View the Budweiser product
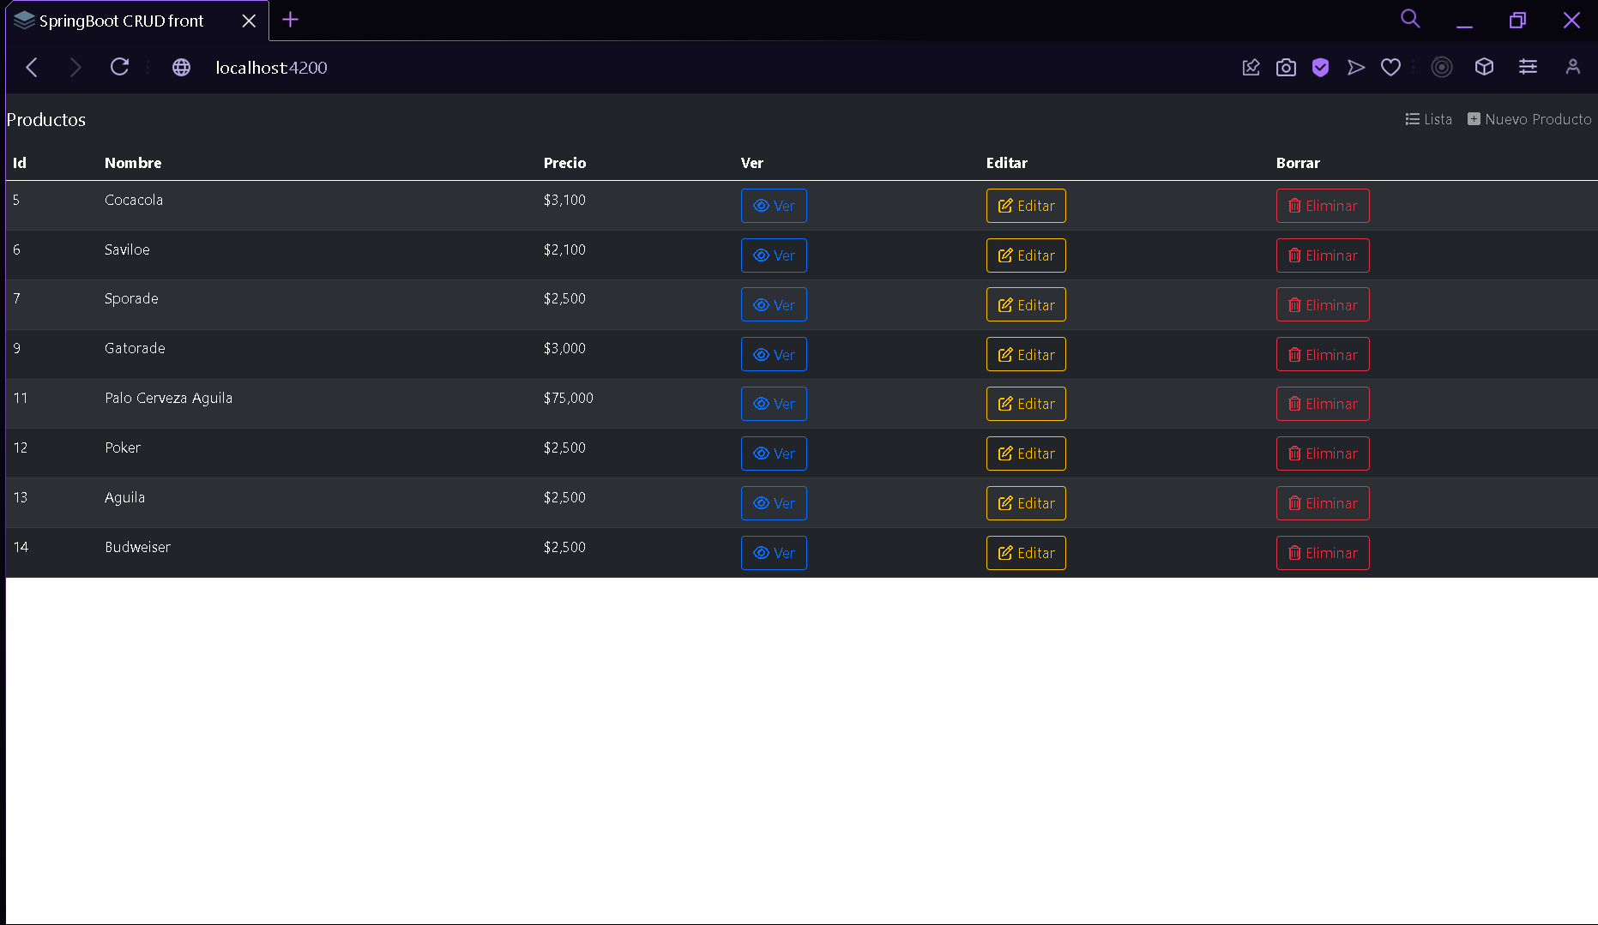Screen dimensions: 1598x925 point(774,553)
